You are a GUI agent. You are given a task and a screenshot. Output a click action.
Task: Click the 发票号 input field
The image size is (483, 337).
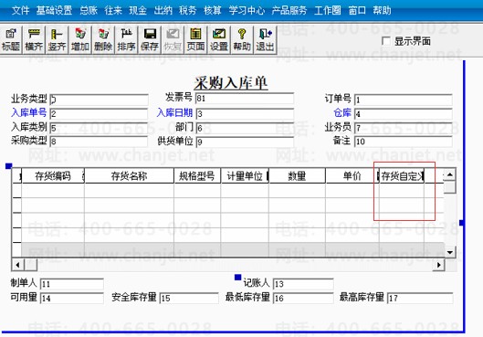pyautogui.click(x=245, y=99)
